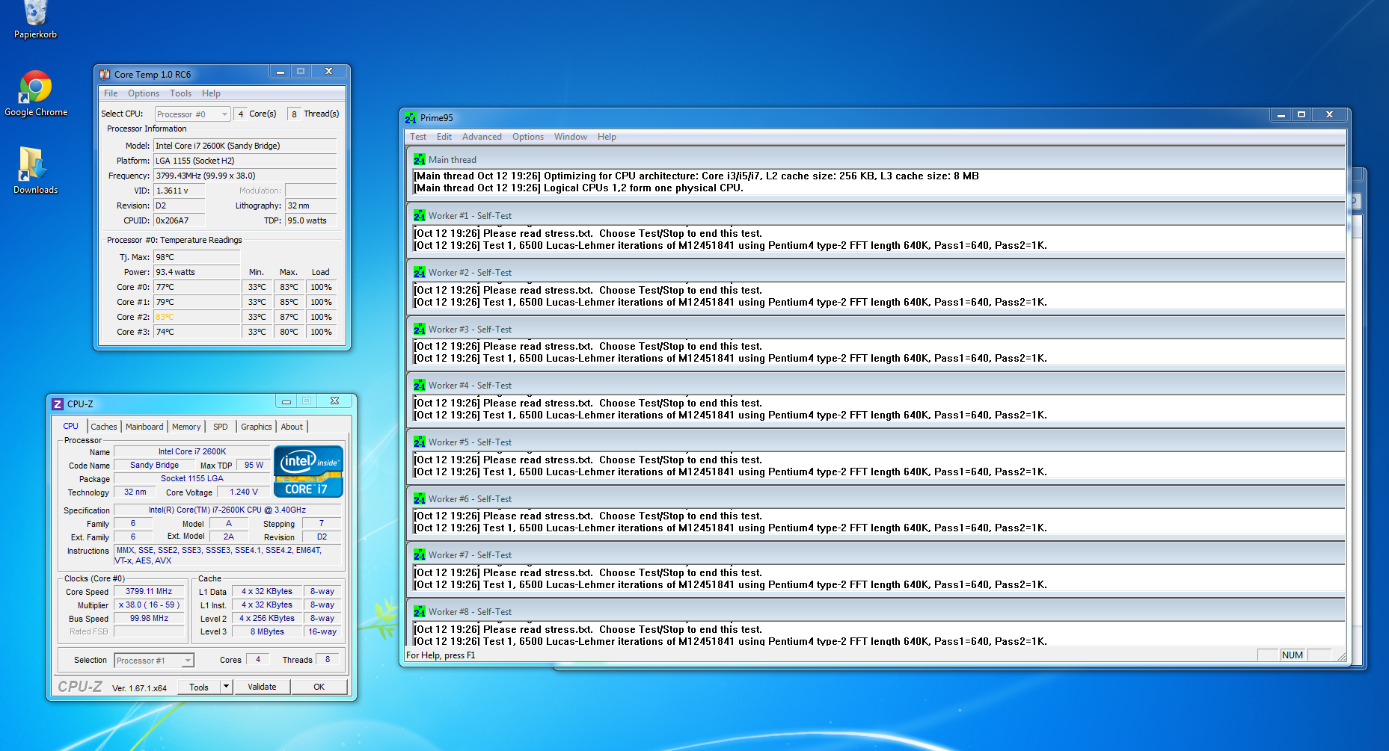The width and height of the screenshot is (1389, 751).
Task: Click the Worker #6 Self-Test window icon
Action: (x=420, y=499)
